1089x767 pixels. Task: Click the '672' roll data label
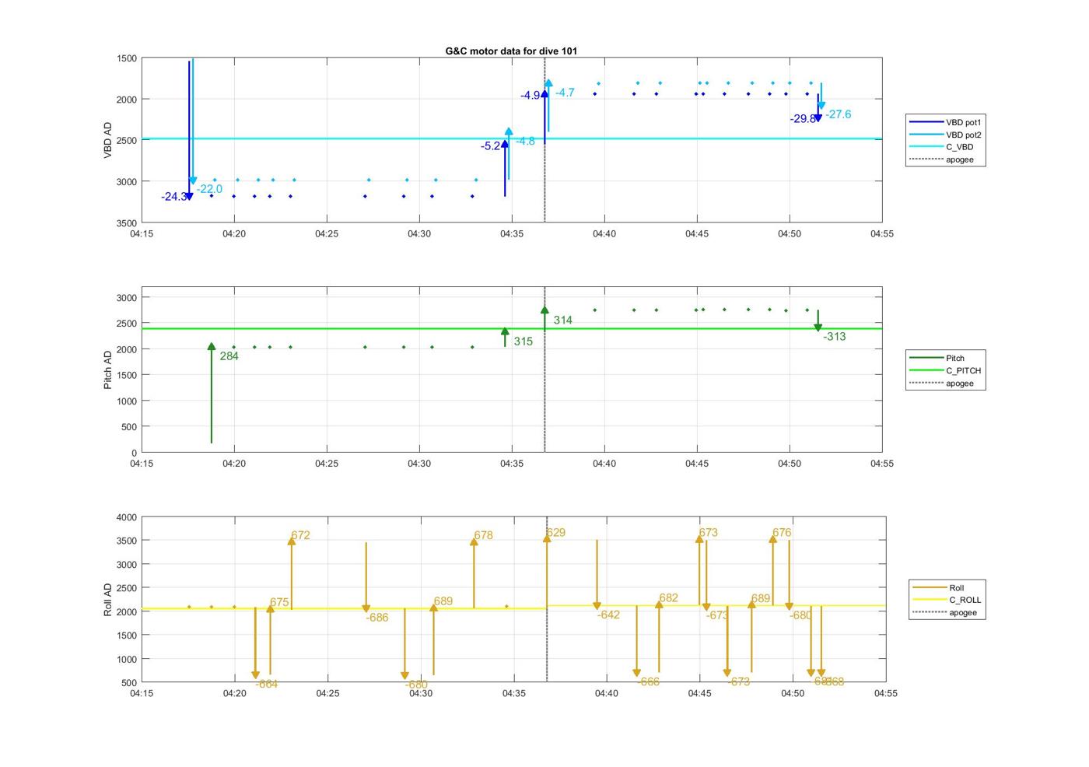pyautogui.click(x=300, y=535)
